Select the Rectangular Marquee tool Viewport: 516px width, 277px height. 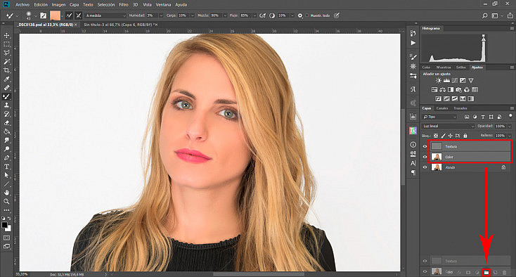6,44
